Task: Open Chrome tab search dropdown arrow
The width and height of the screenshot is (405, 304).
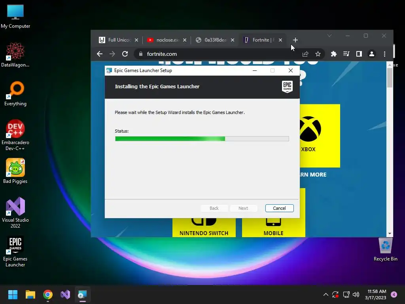Action: tap(329, 35)
